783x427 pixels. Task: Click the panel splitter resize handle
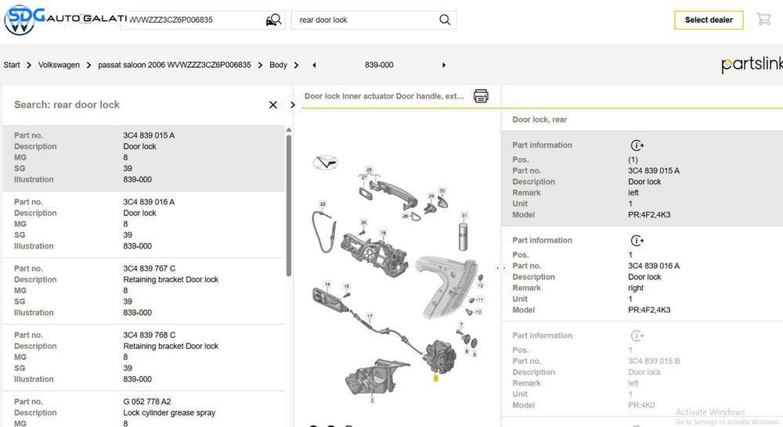pyautogui.click(x=500, y=268)
